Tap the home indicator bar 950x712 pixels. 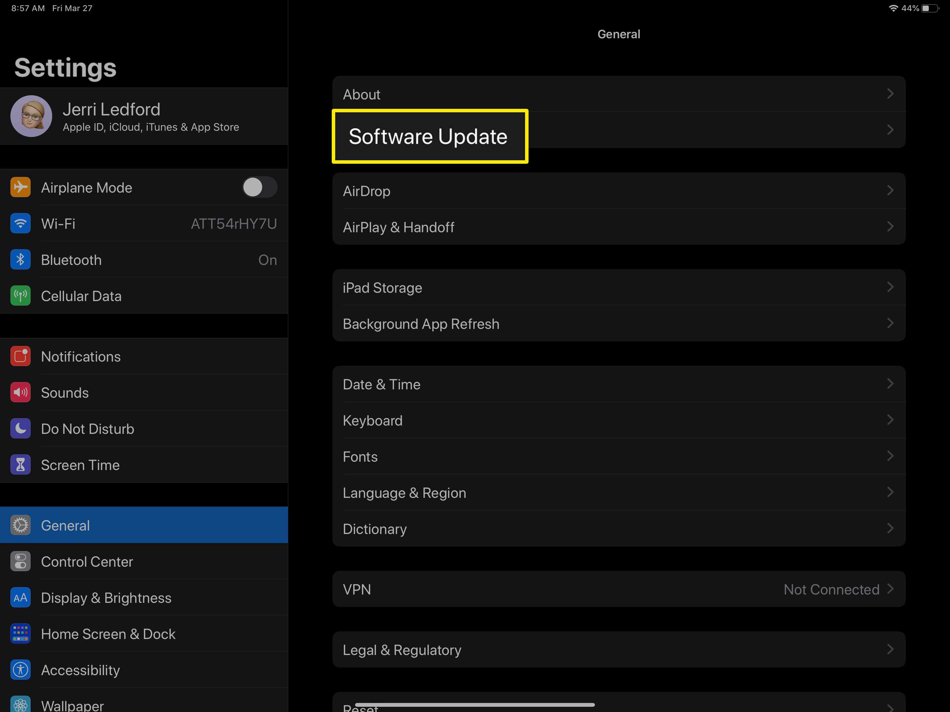tap(475, 705)
